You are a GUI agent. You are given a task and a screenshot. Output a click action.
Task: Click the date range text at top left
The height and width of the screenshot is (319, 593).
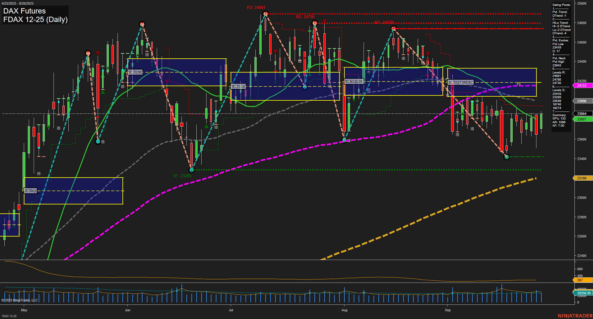point(18,3)
